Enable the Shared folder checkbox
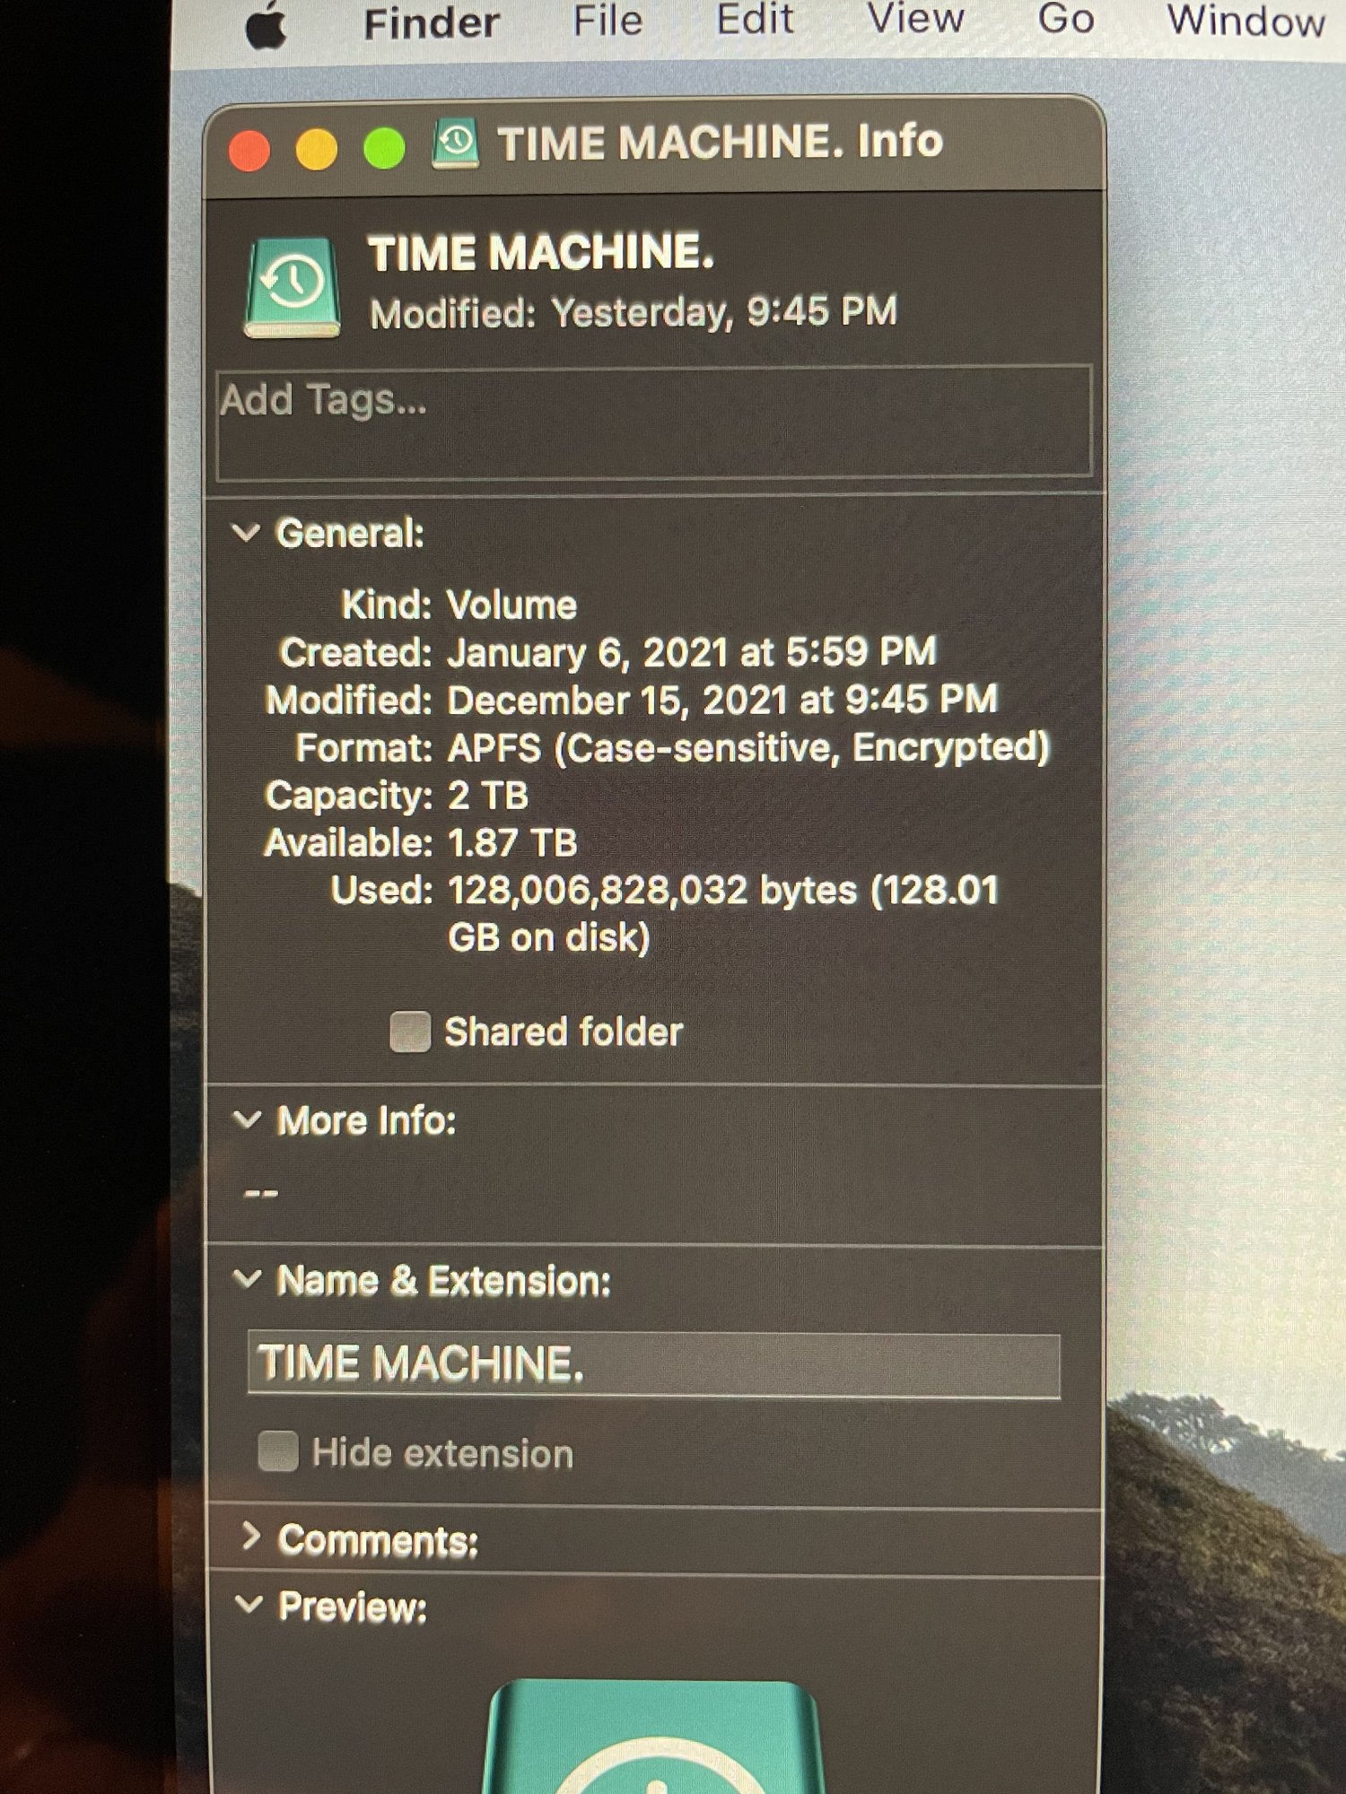The image size is (1346, 1794). click(410, 1032)
